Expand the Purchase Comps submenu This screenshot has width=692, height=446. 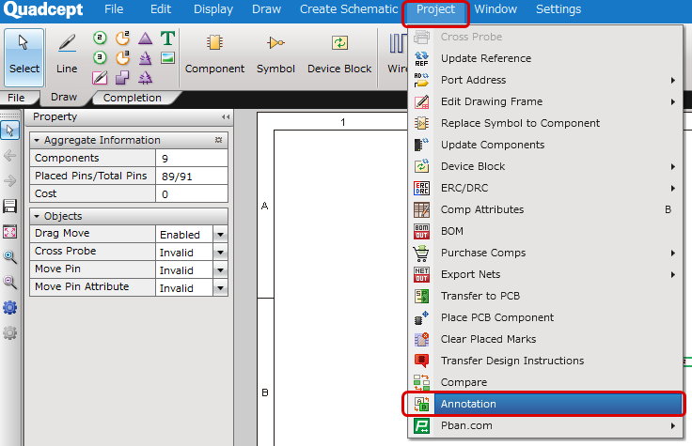(545, 253)
